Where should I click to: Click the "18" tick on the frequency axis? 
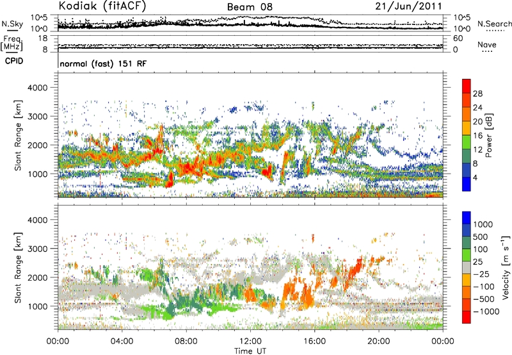pos(43,38)
